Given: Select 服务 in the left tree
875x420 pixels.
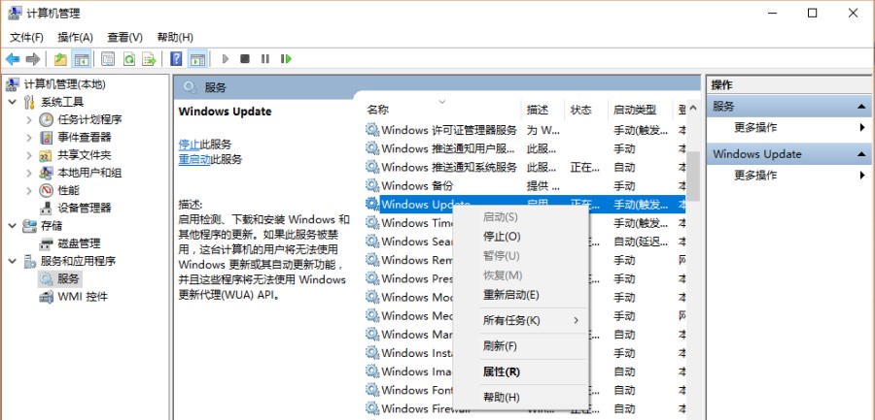Looking at the screenshot, I should click(x=69, y=278).
